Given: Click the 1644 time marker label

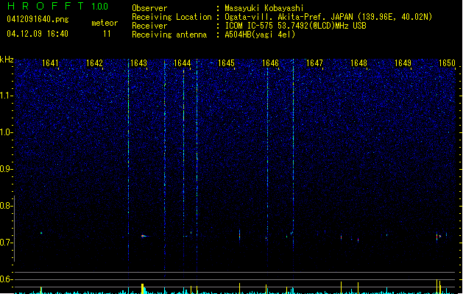Looking at the screenshot, I should [183, 63].
